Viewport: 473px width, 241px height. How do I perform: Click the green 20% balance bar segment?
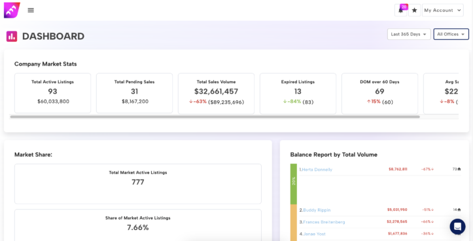[294, 184]
